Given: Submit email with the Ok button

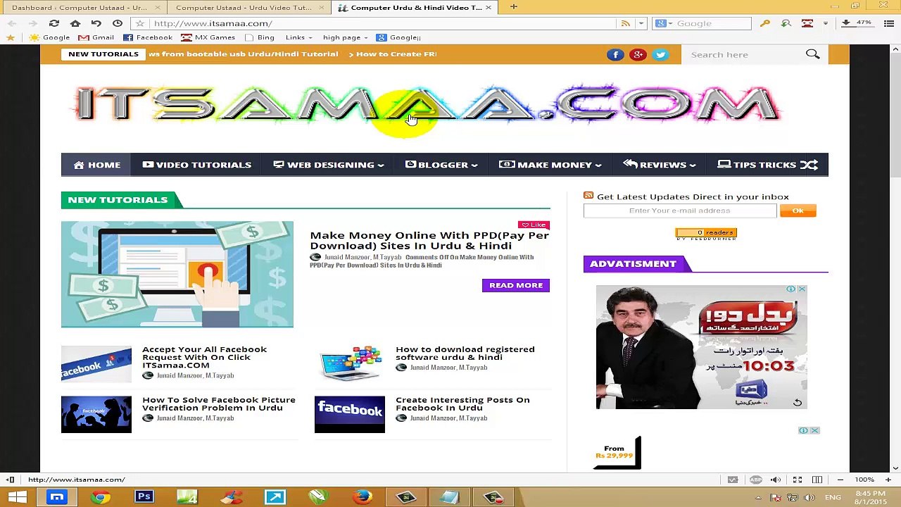Looking at the screenshot, I should [798, 211].
